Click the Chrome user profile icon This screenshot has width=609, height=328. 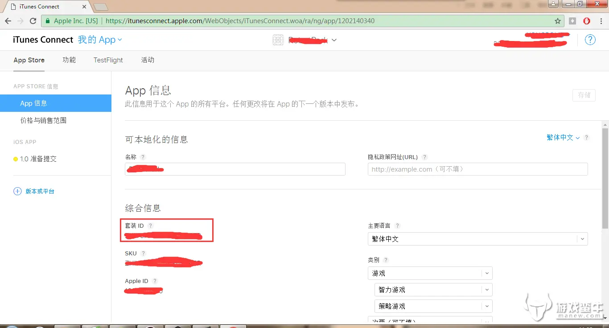(x=553, y=4)
